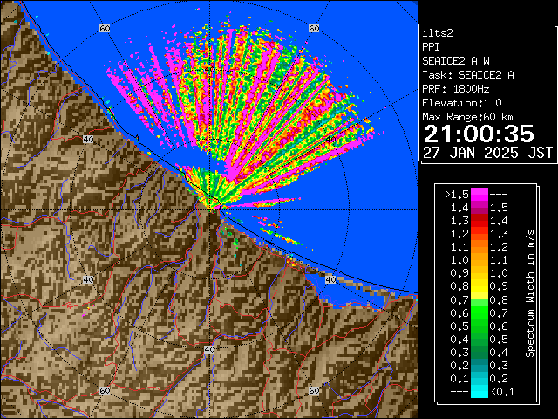
Task: Click the '40' label east-northeast over the sea
Action: (330, 140)
